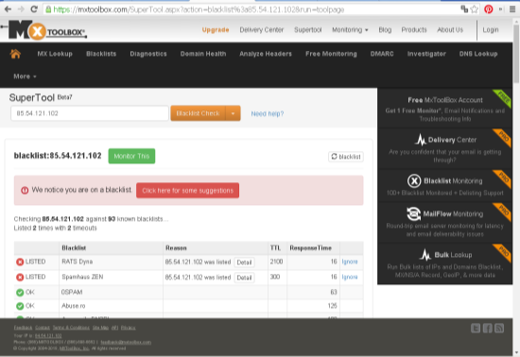Click the Need help? link
This screenshot has height=357, width=520.
268,113
